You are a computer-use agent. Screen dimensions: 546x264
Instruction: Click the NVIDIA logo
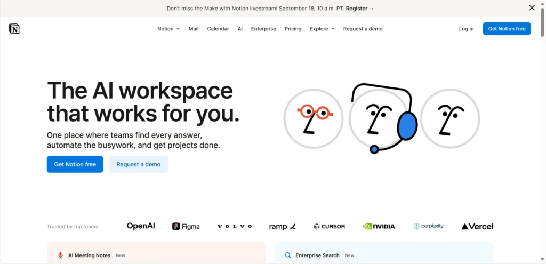[379, 226]
